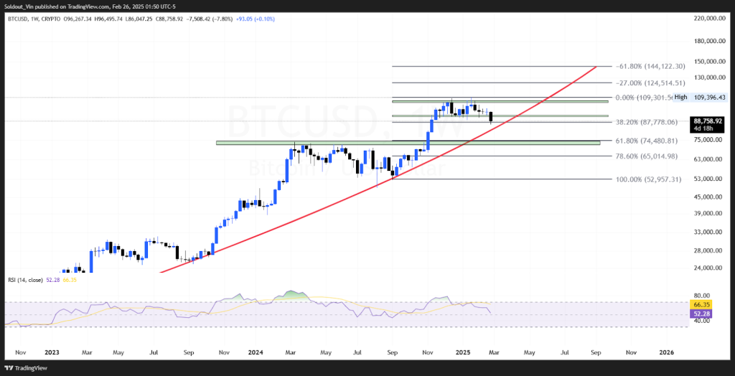Image resolution: width=735 pixels, height=376 pixels.
Task: Click the 2024 label on the time axis
Action: (x=256, y=353)
